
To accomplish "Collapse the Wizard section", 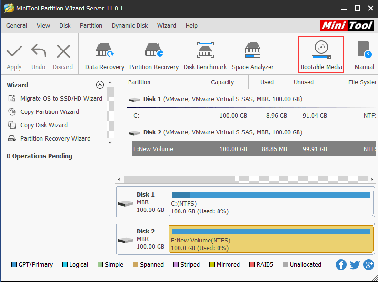I will [100, 85].
